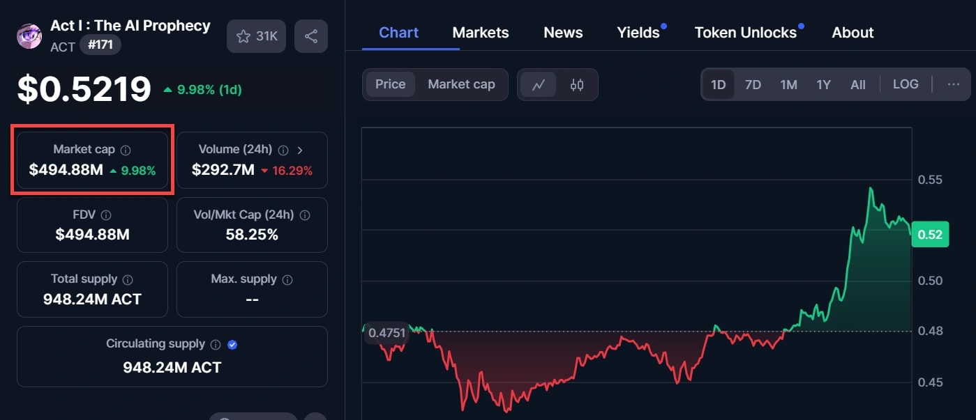This screenshot has width=976, height=420.
Task: Open the Markets tab
Action: [x=481, y=33]
